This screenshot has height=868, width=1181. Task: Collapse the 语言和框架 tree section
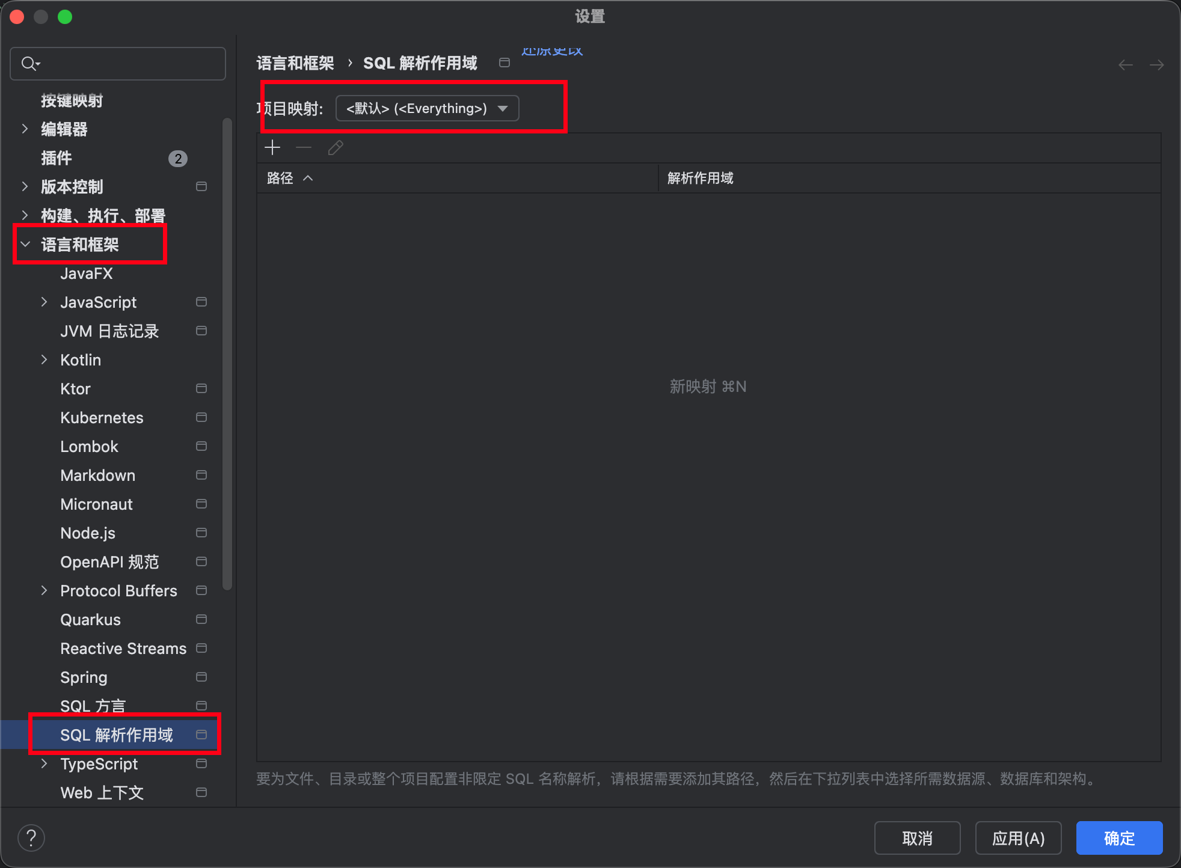pyautogui.click(x=25, y=244)
